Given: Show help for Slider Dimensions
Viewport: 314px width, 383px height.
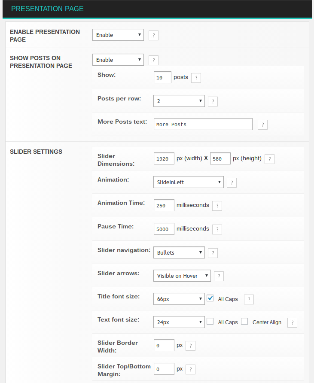Looking at the screenshot, I should (x=269, y=159).
